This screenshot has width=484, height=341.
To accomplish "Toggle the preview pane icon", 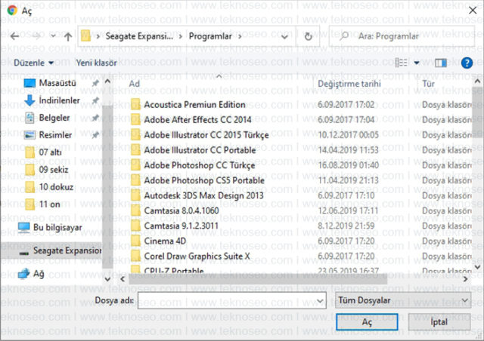I will [x=441, y=63].
